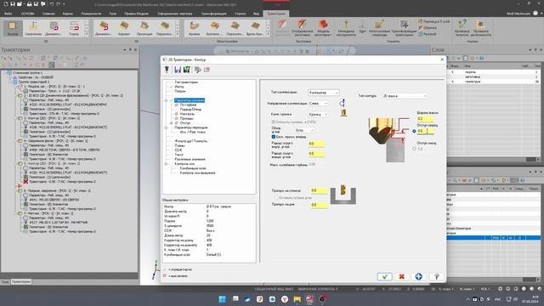Switch to the Каркас ribbon tab

[x=68, y=14]
